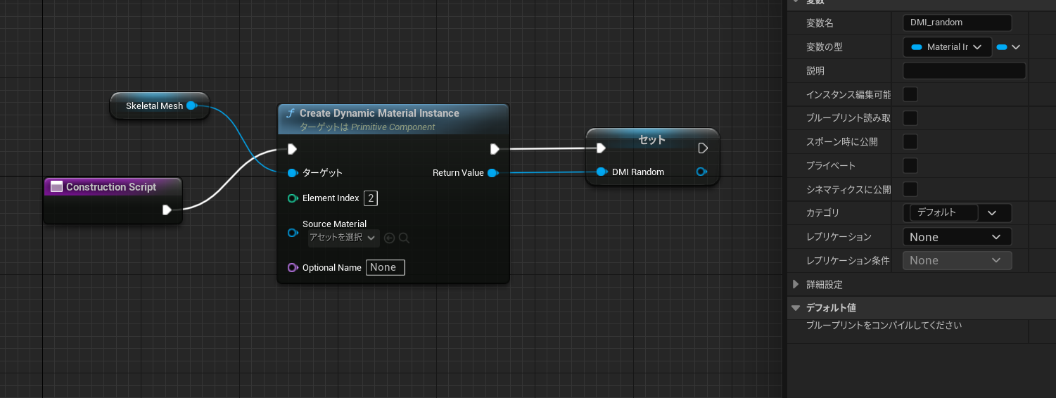The height and width of the screenshot is (398, 1056).
Task: Toggle ブループリント読み取り checkbox
Action: point(910,118)
